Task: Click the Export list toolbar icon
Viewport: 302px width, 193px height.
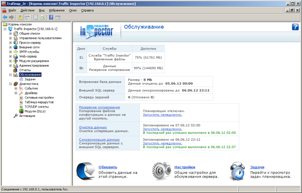Action: pos(36,17)
